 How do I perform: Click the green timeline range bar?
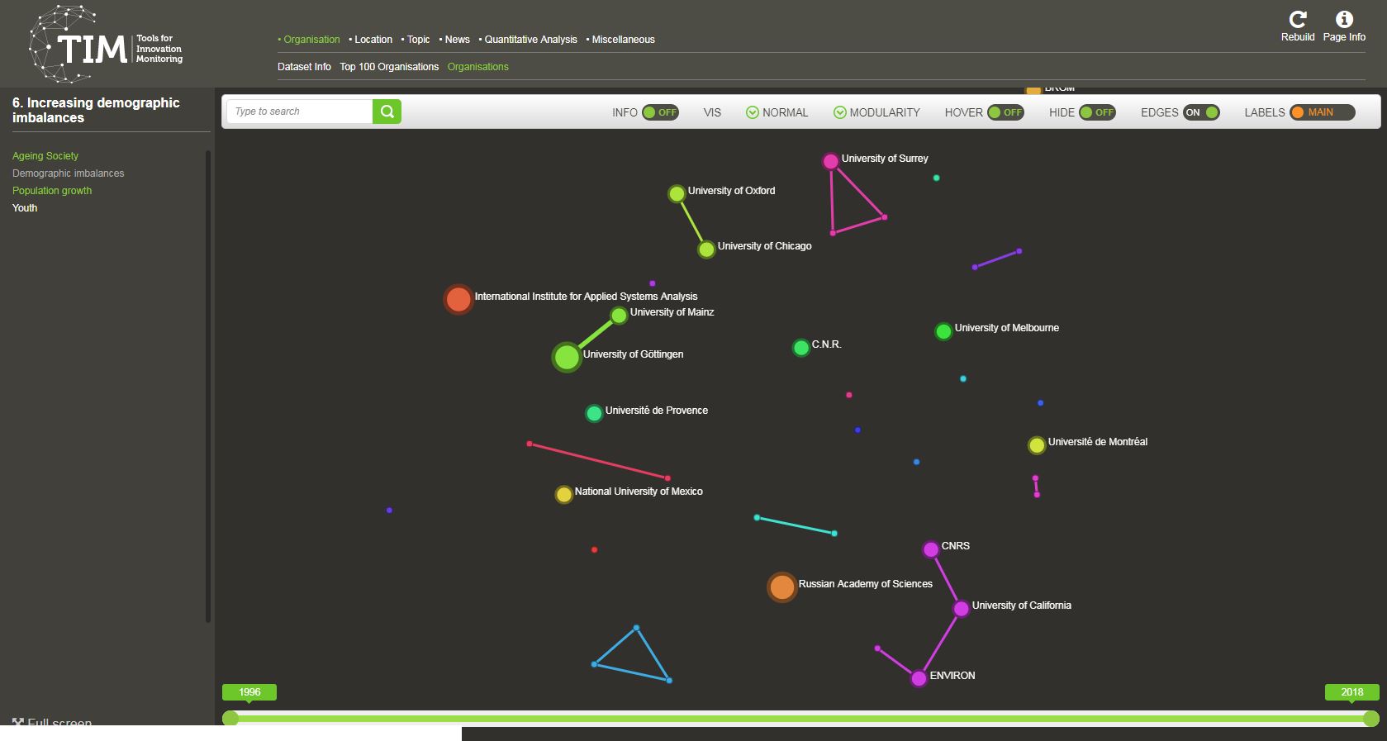point(800,719)
